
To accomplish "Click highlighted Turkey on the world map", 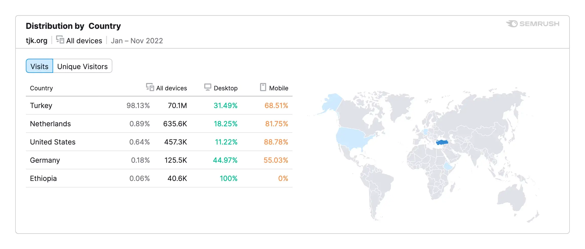I will tap(442, 142).
